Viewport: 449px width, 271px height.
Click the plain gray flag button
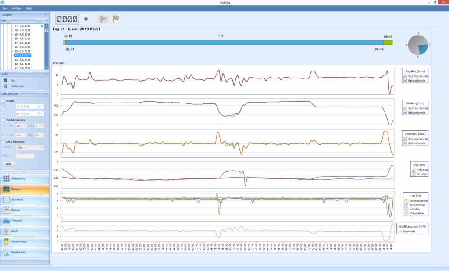103,19
